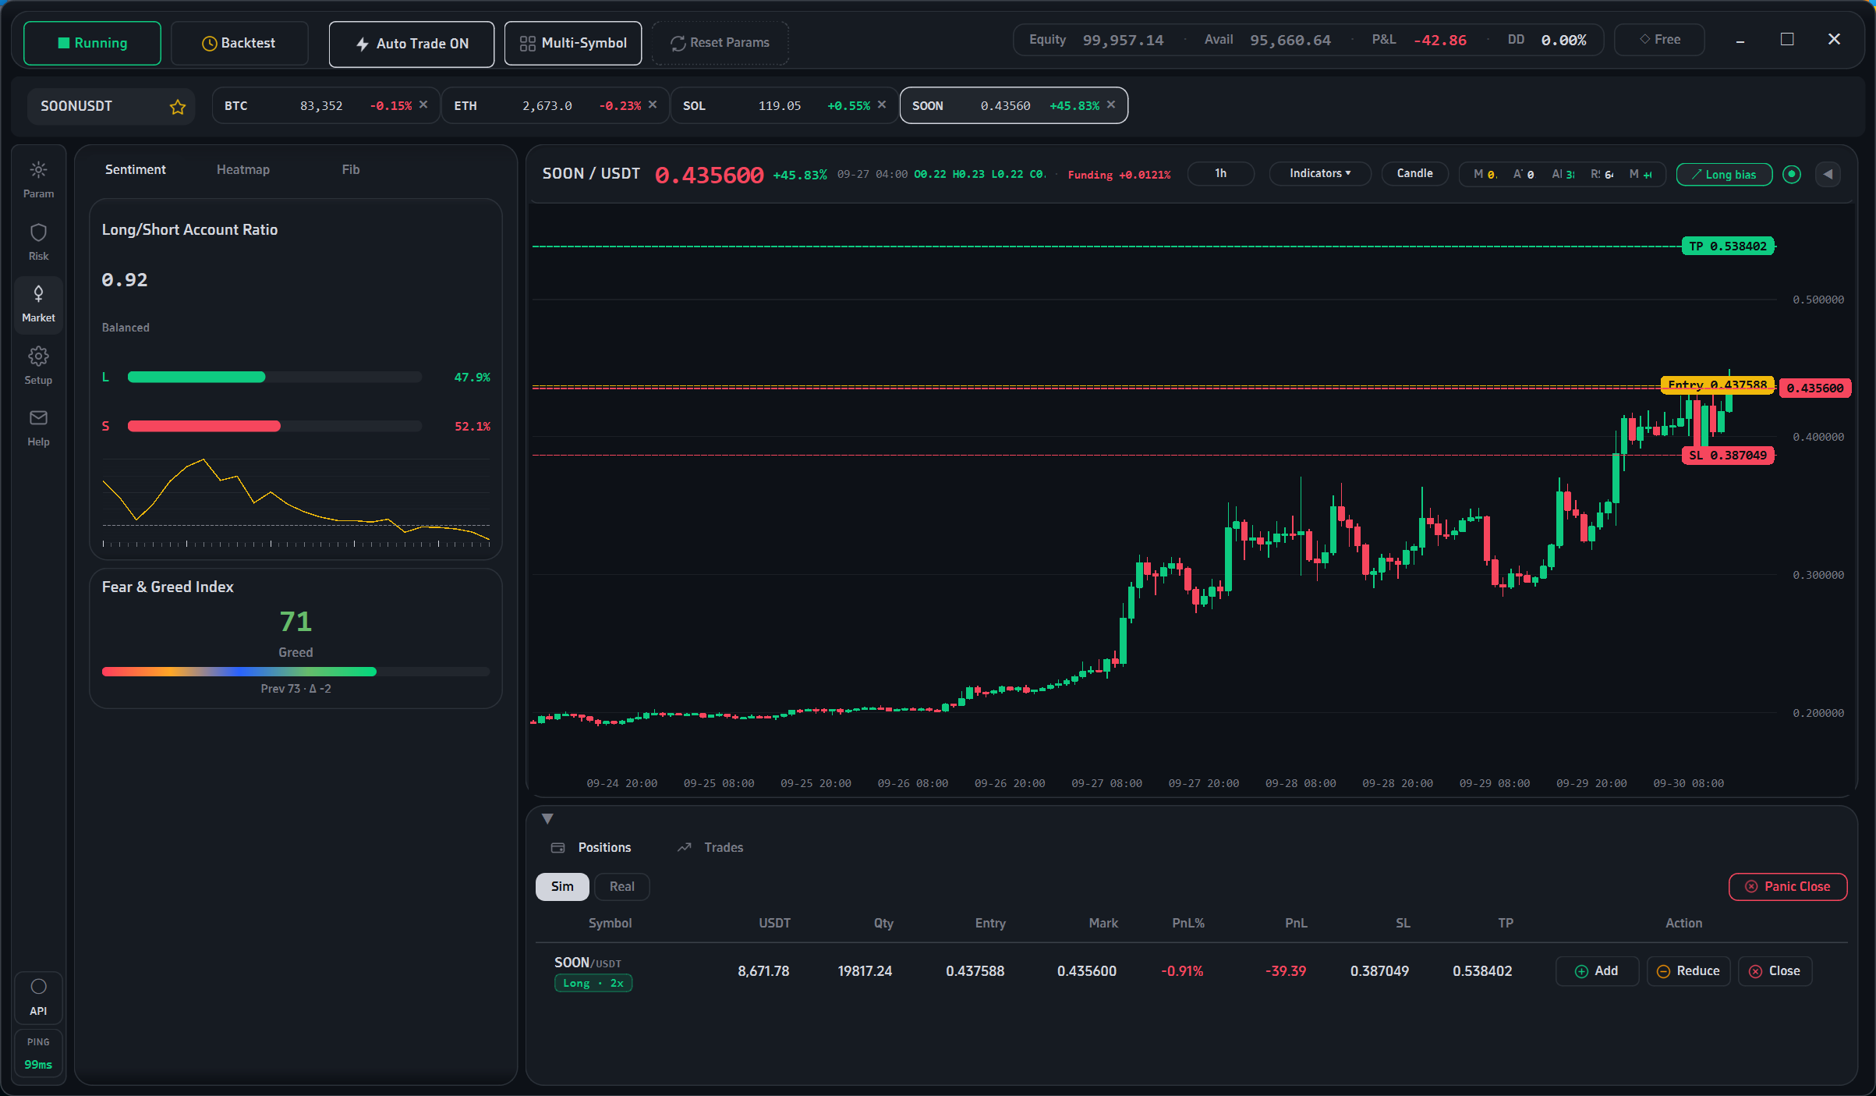Switch positions to Real mode
1876x1096 pixels.
[x=621, y=886]
